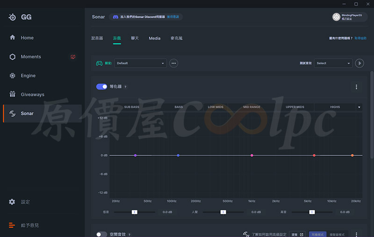Click the 低音 bass slider handle

(135, 212)
